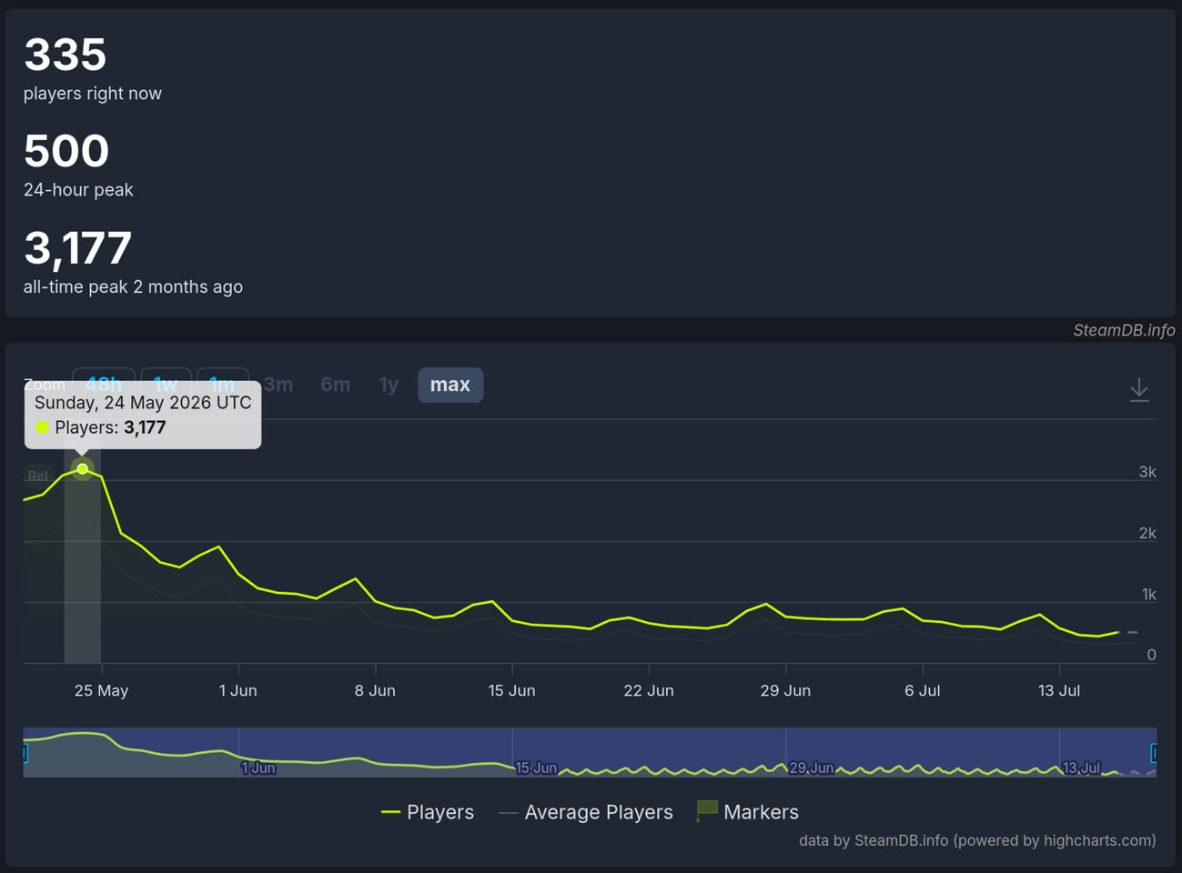The image size is (1182, 873).
Task: Select the 1w zoom range
Action: pyautogui.click(x=166, y=384)
